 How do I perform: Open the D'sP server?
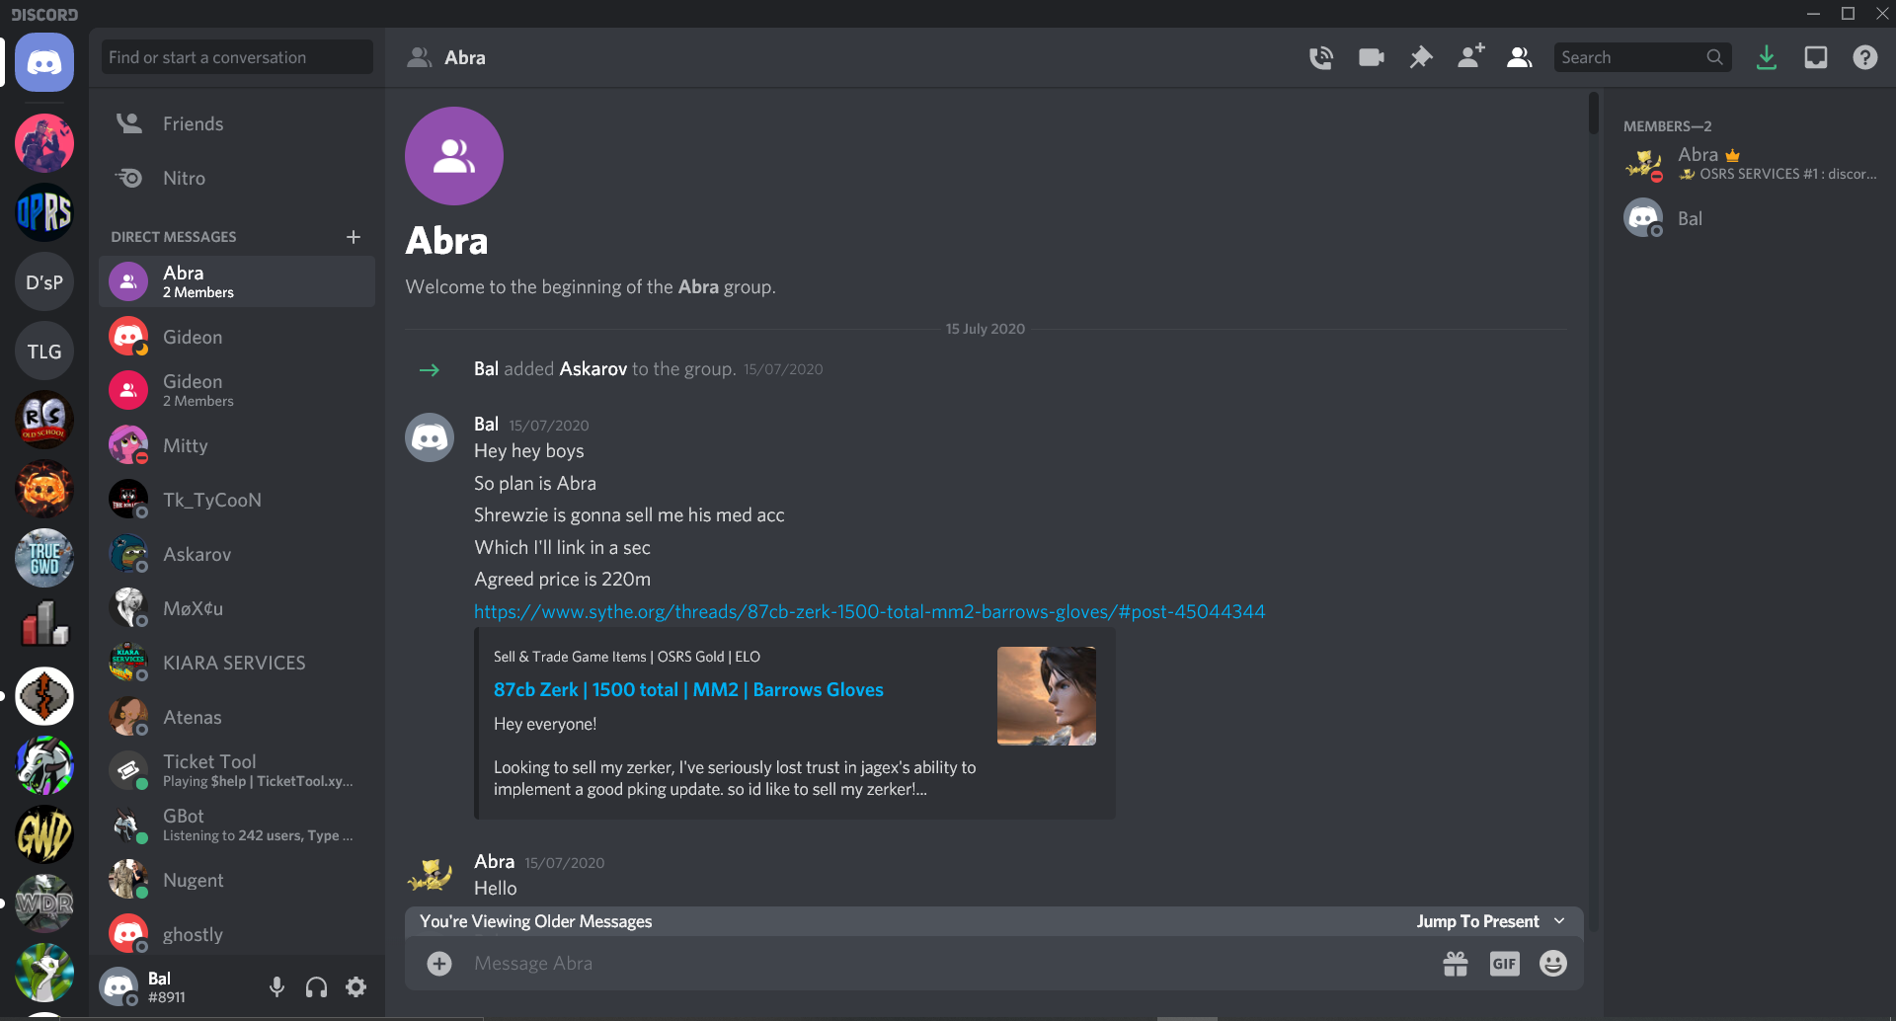44,282
